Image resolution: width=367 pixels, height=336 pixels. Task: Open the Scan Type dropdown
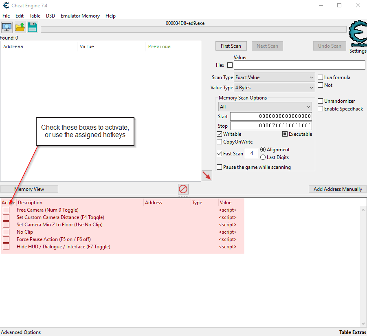coord(274,77)
